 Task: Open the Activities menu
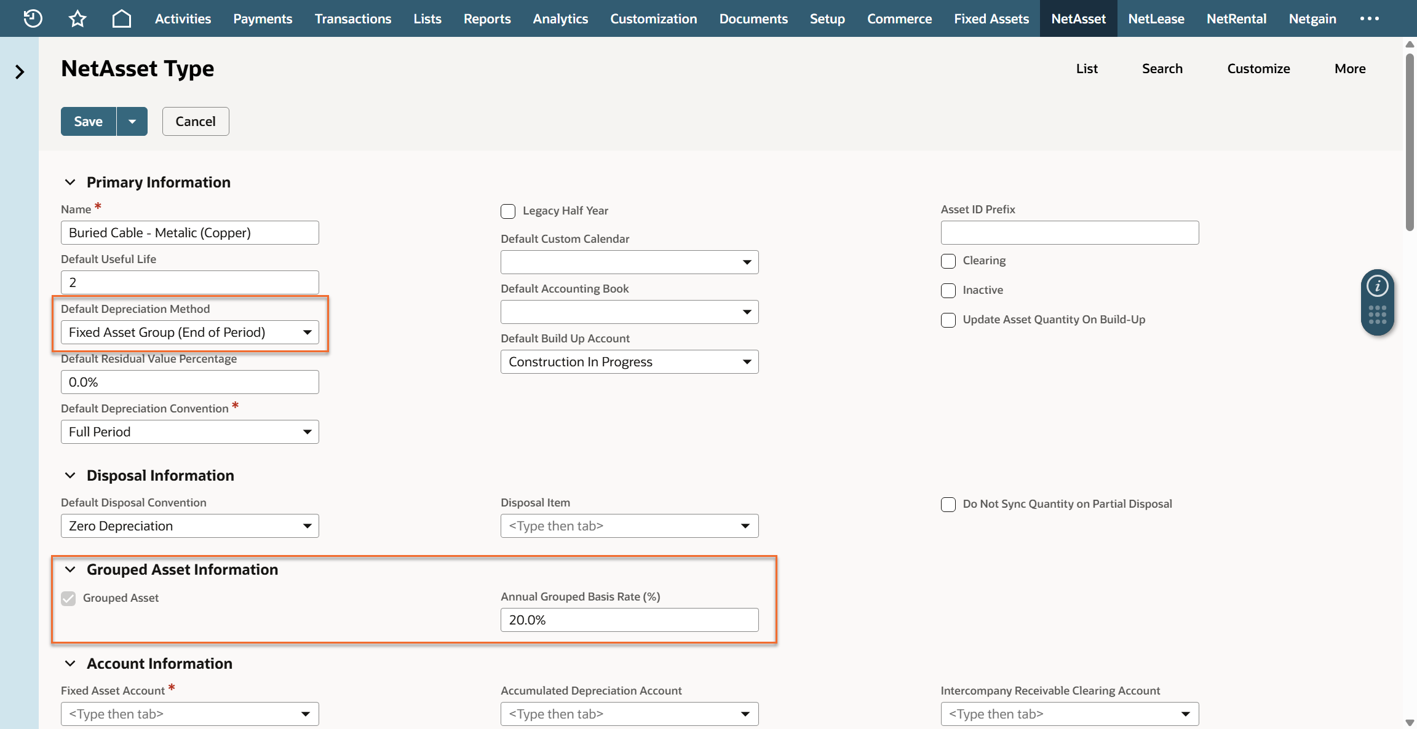183,18
